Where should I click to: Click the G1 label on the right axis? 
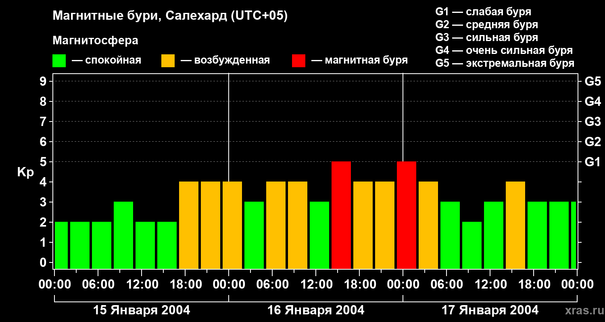tap(592, 162)
